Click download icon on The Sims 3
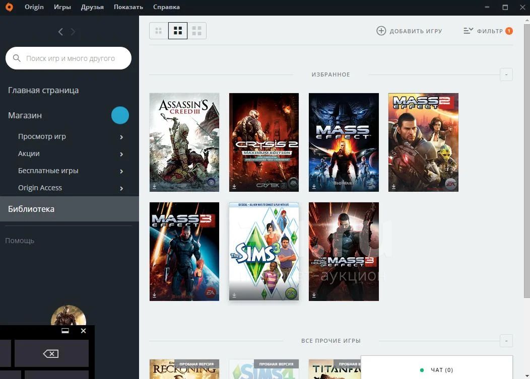This screenshot has width=530, height=379. point(234,295)
